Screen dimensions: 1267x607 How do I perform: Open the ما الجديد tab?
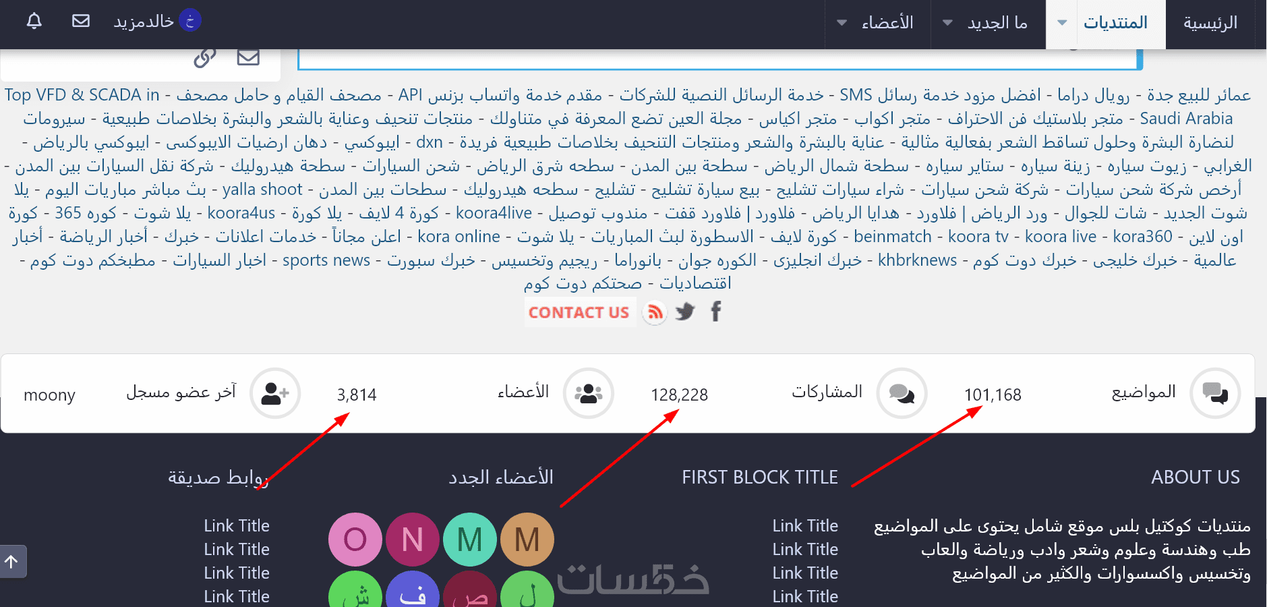[x=997, y=23]
